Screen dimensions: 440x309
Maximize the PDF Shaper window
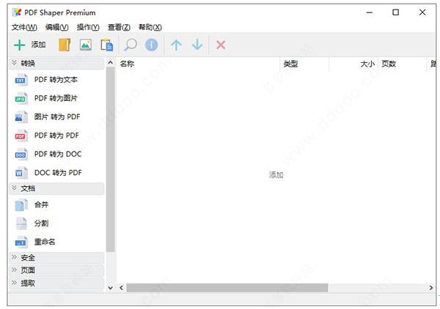click(x=396, y=12)
